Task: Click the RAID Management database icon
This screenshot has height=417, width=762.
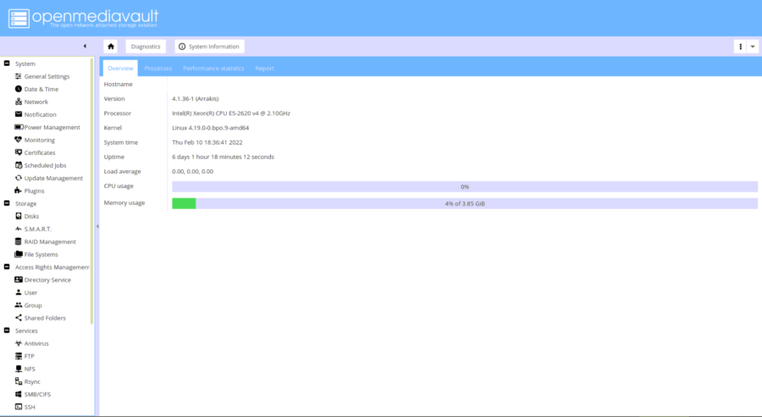Action: (x=19, y=241)
